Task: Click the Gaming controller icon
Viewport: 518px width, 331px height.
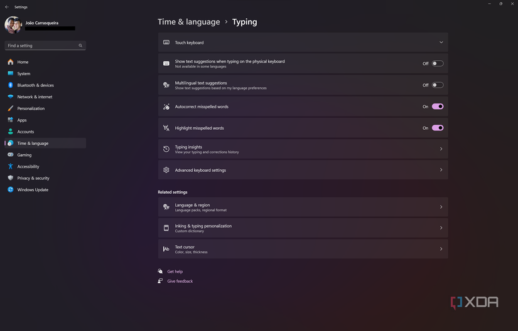Action: (11, 155)
